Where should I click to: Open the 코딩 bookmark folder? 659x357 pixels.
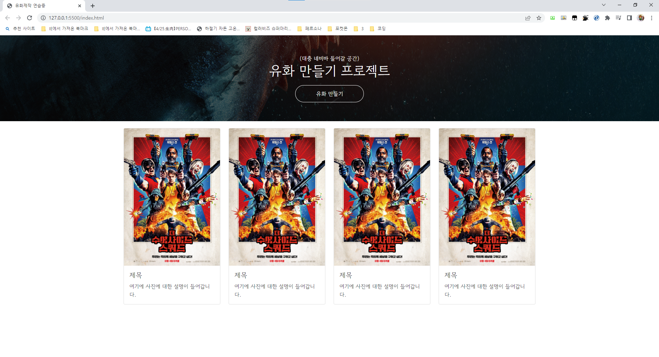(378, 28)
